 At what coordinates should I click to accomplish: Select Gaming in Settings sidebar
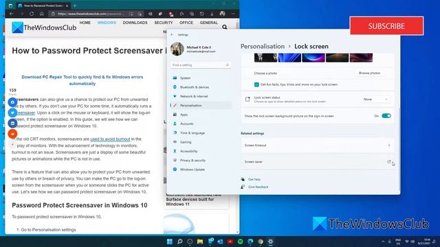click(201, 142)
